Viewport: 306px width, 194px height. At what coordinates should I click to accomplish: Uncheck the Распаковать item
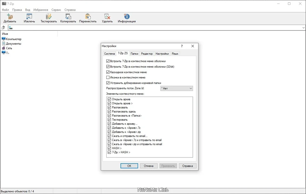click(109, 108)
